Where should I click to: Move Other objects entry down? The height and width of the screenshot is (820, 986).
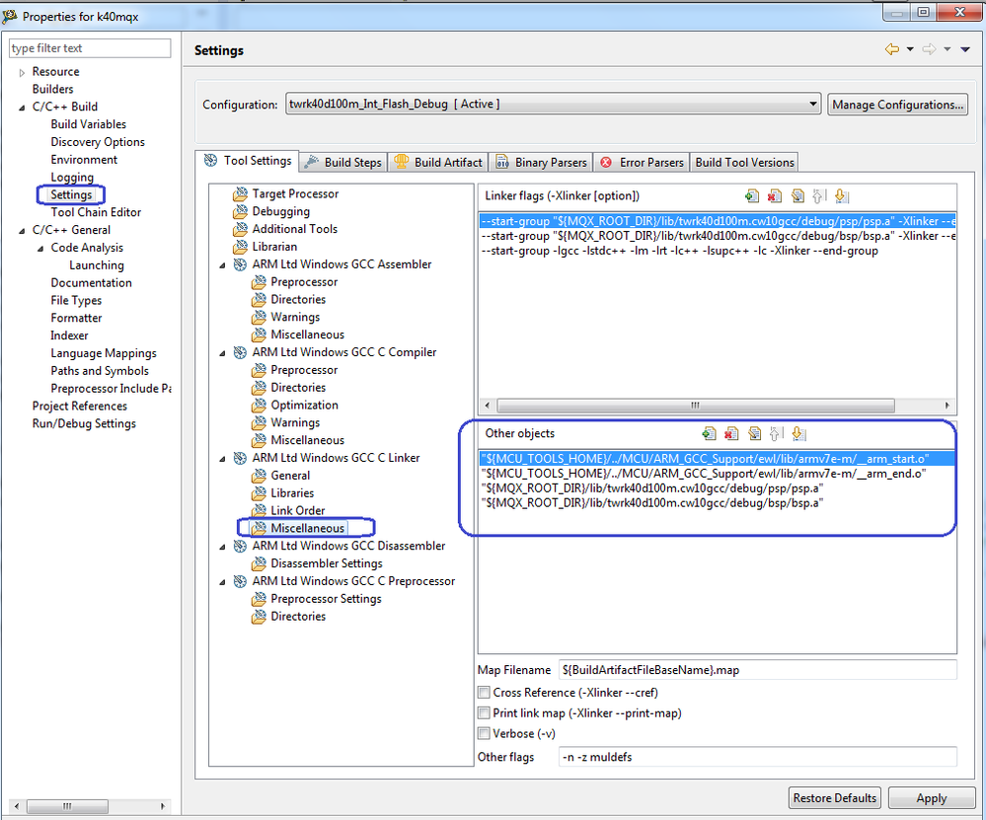pos(798,433)
